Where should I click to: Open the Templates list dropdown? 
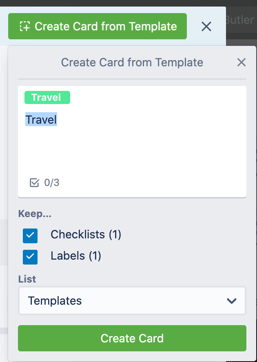[132, 301]
